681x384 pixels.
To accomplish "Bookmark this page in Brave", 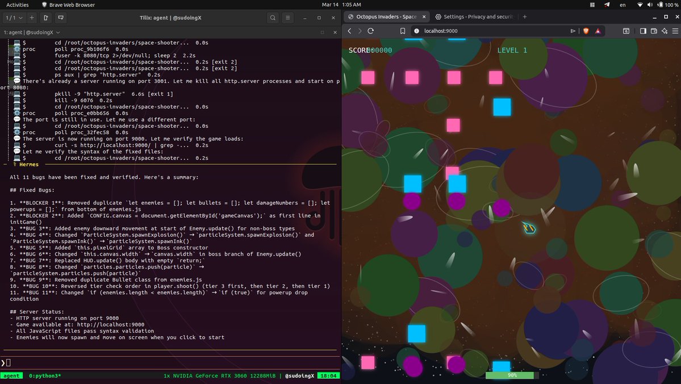I will tap(403, 31).
